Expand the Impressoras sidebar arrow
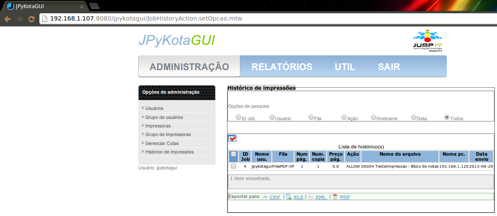The height and width of the screenshot is (216, 497). (143, 126)
